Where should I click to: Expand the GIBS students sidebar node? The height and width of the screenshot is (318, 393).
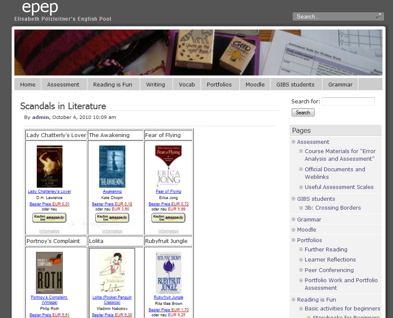(x=293, y=199)
